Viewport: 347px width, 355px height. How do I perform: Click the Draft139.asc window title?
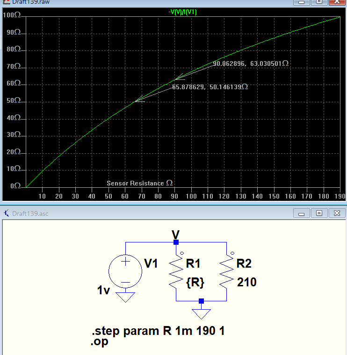click(30, 213)
